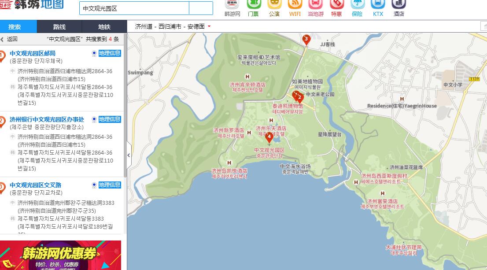The image size is (487, 270).
Task: Expand the 济州道-西归浦市-安德面 region dropdown
Action: [x=209, y=26]
